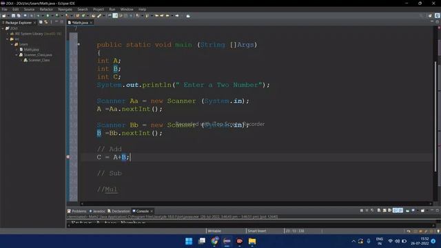This screenshot has width=441, height=248.
Task: Open the Project menu
Action: coord(99,9)
